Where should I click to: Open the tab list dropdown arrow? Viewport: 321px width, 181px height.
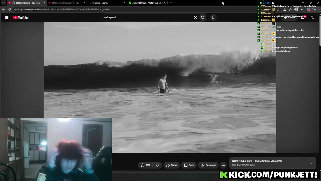point(3,3)
